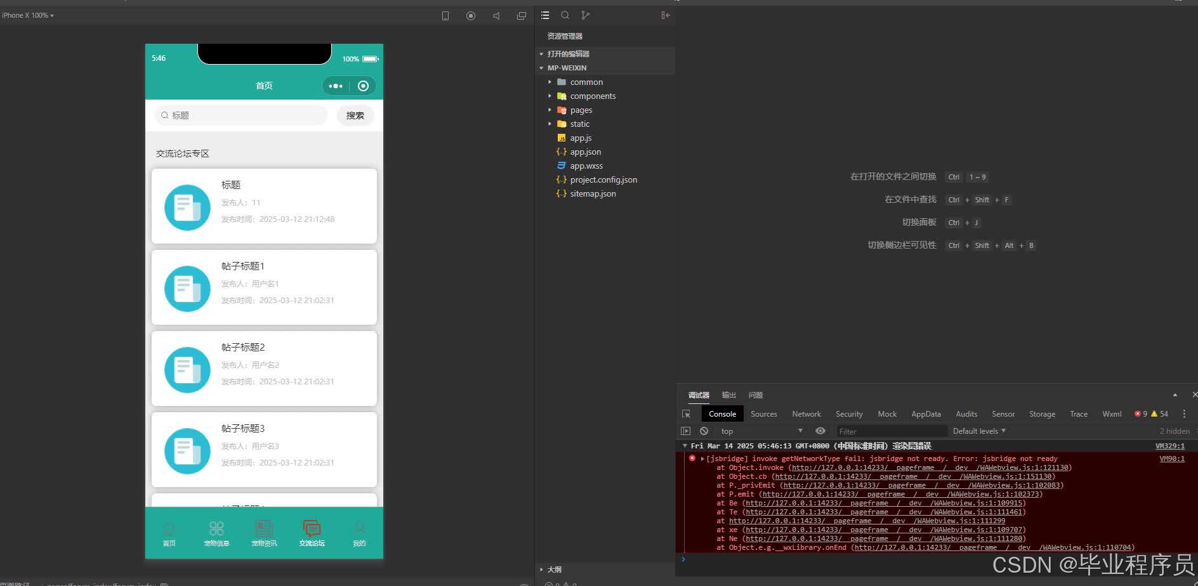This screenshot has width=1198, height=586.
Task: Switch to the 输出 panel tab
Action: click(729, 395)
